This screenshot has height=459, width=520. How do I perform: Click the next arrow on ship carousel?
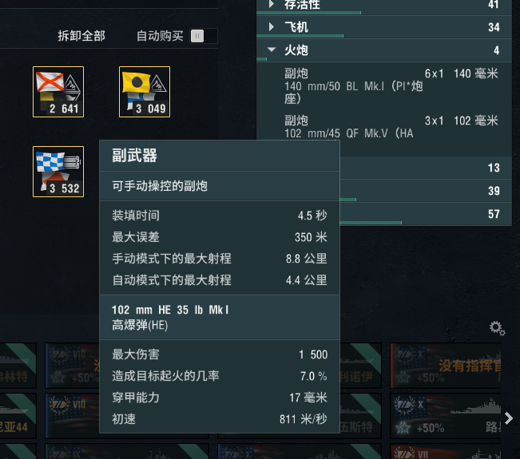point(509,418)
